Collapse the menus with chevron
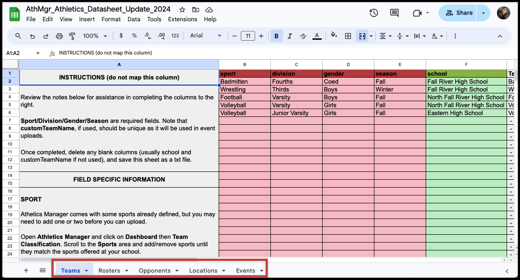 tap(500, 36)
